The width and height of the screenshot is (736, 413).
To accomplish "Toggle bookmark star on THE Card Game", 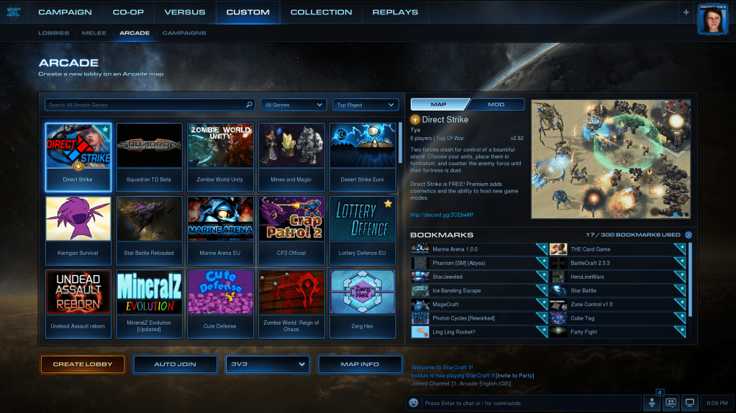I will pos(680,249).
